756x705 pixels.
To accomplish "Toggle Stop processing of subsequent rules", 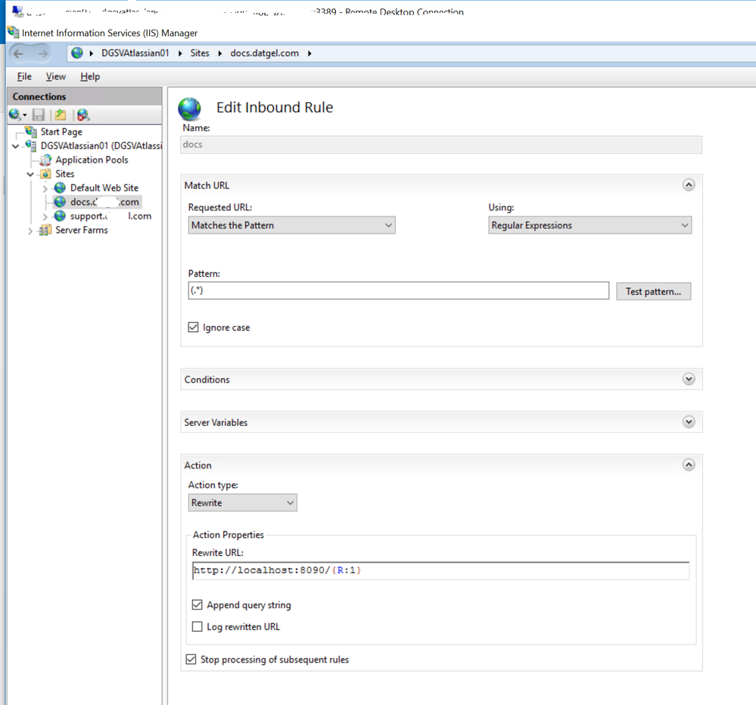I will point(191,659).
